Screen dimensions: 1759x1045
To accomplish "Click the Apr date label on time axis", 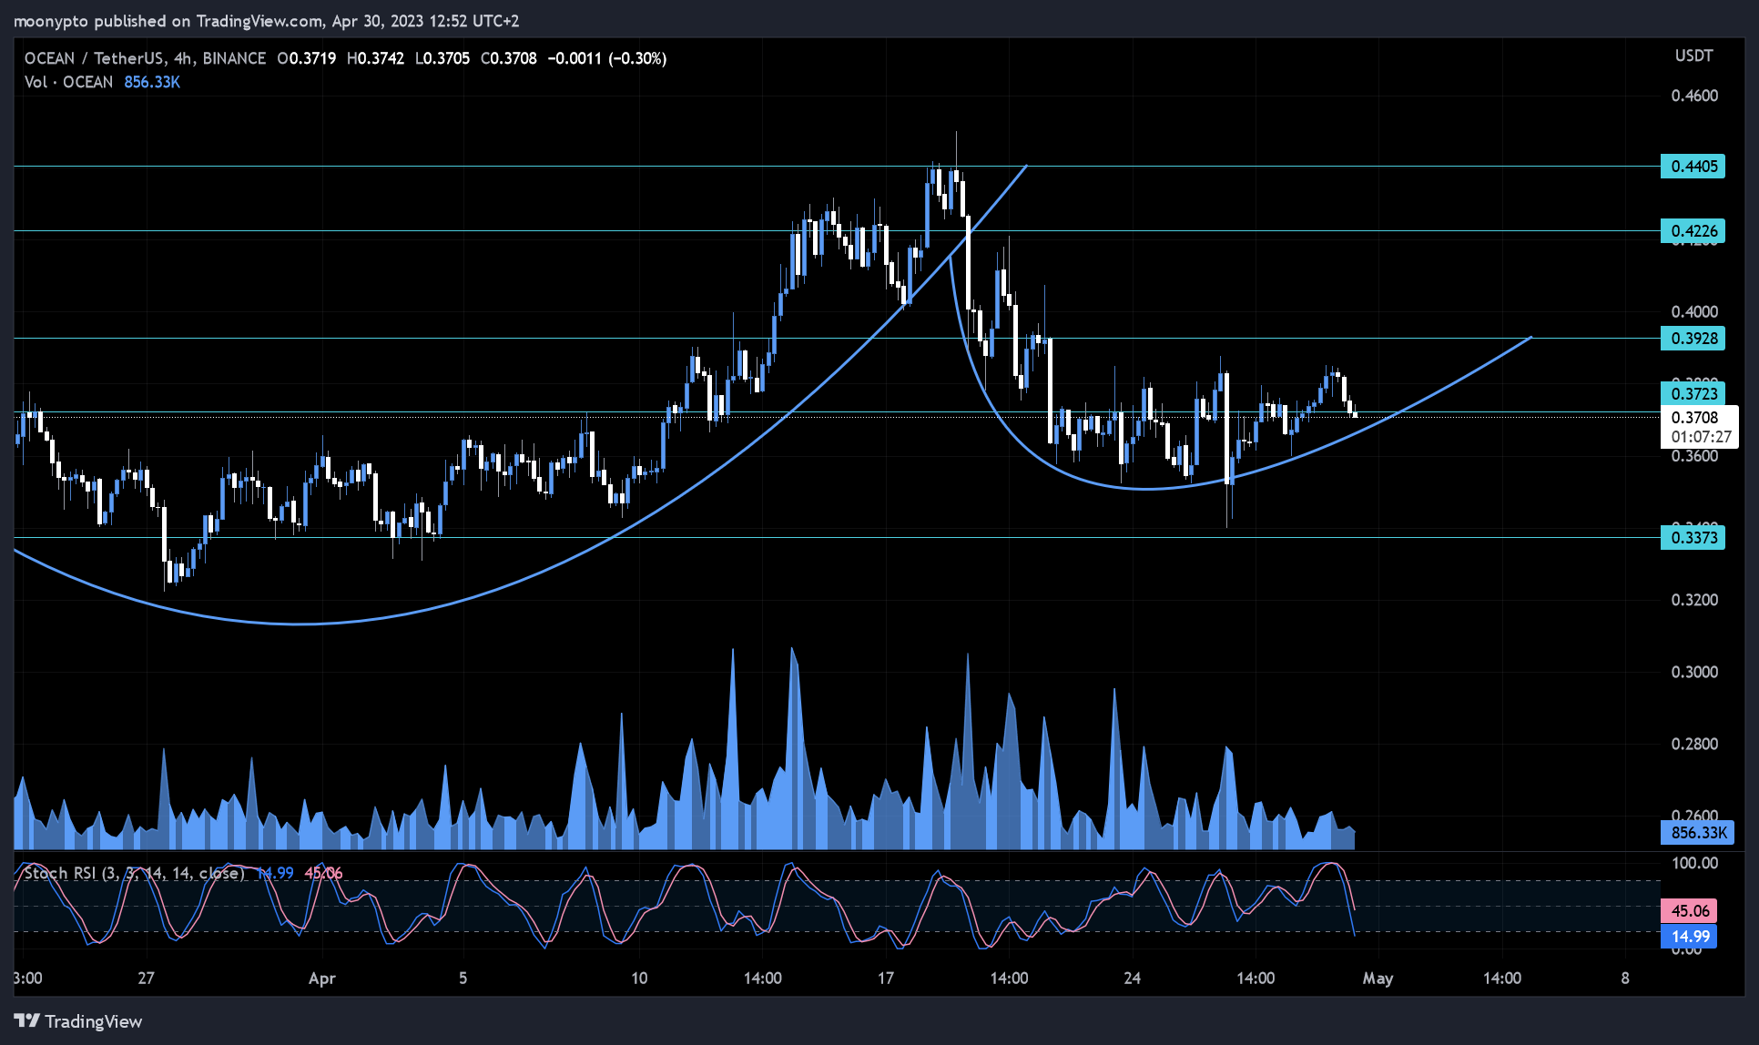I will pos(322,979).
